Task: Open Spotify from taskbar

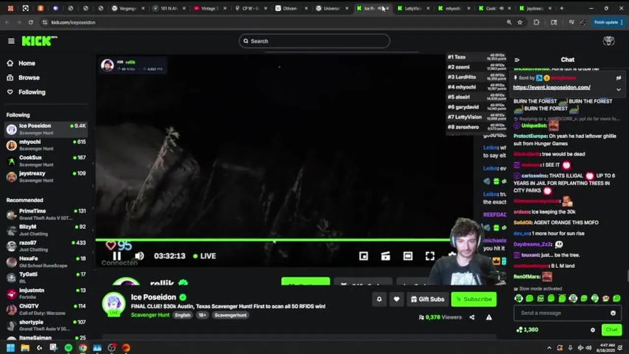Action: pos(68,348)
